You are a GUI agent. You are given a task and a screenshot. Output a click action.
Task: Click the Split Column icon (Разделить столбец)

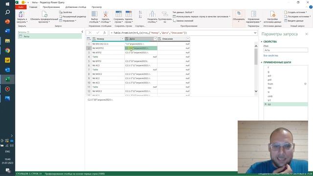(152, 14)
